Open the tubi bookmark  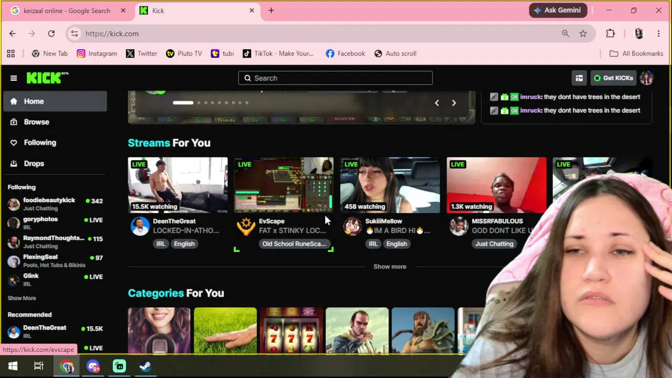223,54
